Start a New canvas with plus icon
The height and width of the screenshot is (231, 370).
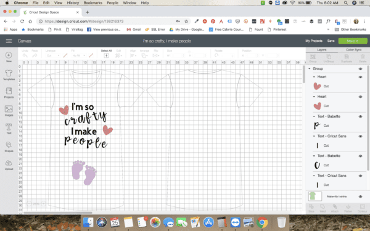(9, 57)
